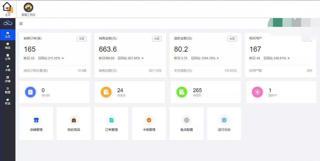Click 昨日 5.75 text

tap(181, 58)
